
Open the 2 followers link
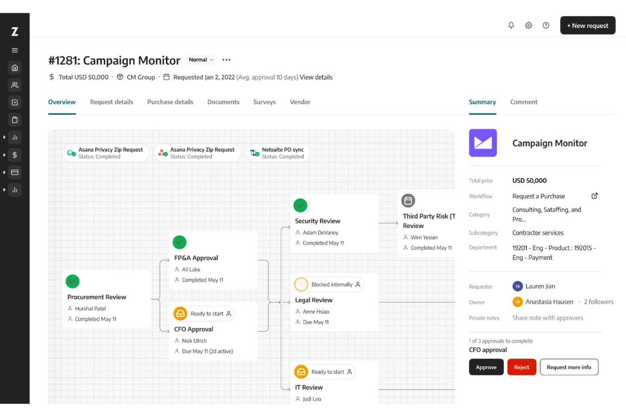point(599,302)
